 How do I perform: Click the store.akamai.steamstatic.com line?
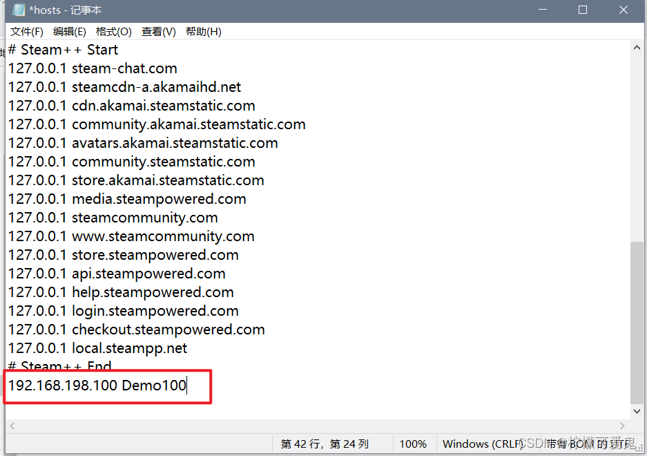point(136,180)
